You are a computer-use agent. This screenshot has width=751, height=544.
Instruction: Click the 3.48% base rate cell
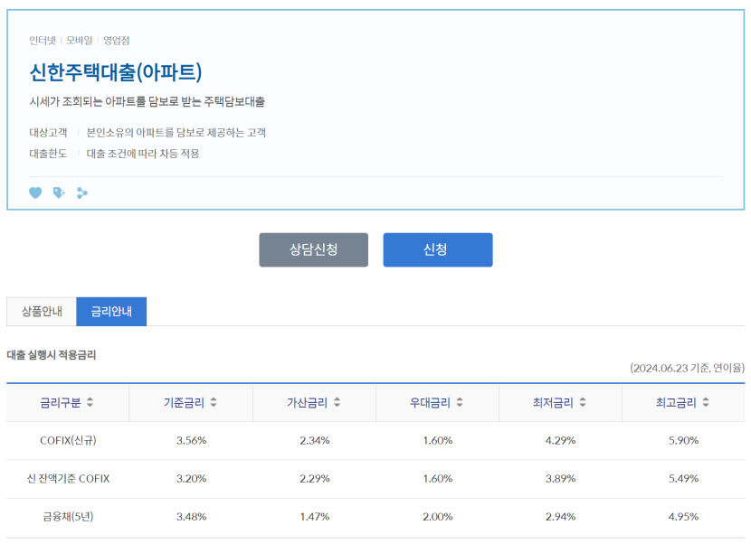click(191, 517)
